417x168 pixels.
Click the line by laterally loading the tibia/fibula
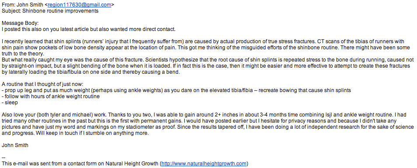91,72
